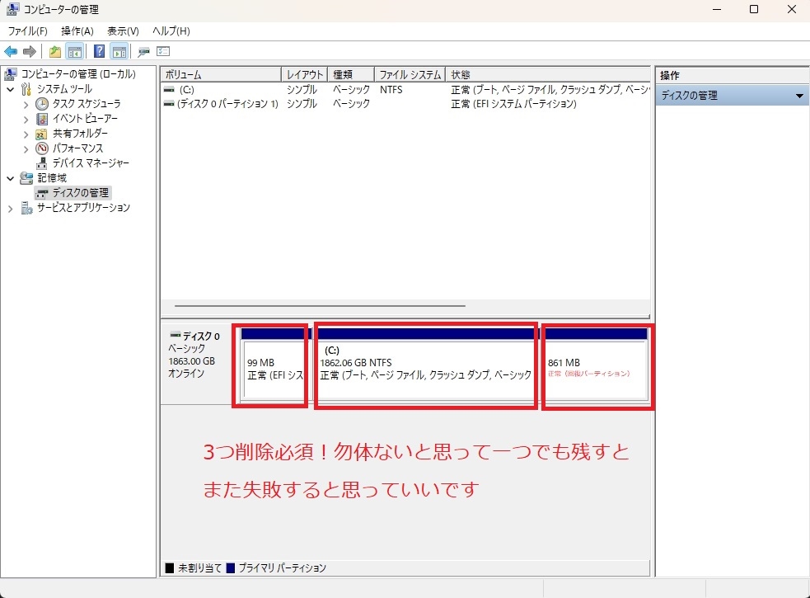Open the ヘルプ(H) menu

click(x=171, y=31)
